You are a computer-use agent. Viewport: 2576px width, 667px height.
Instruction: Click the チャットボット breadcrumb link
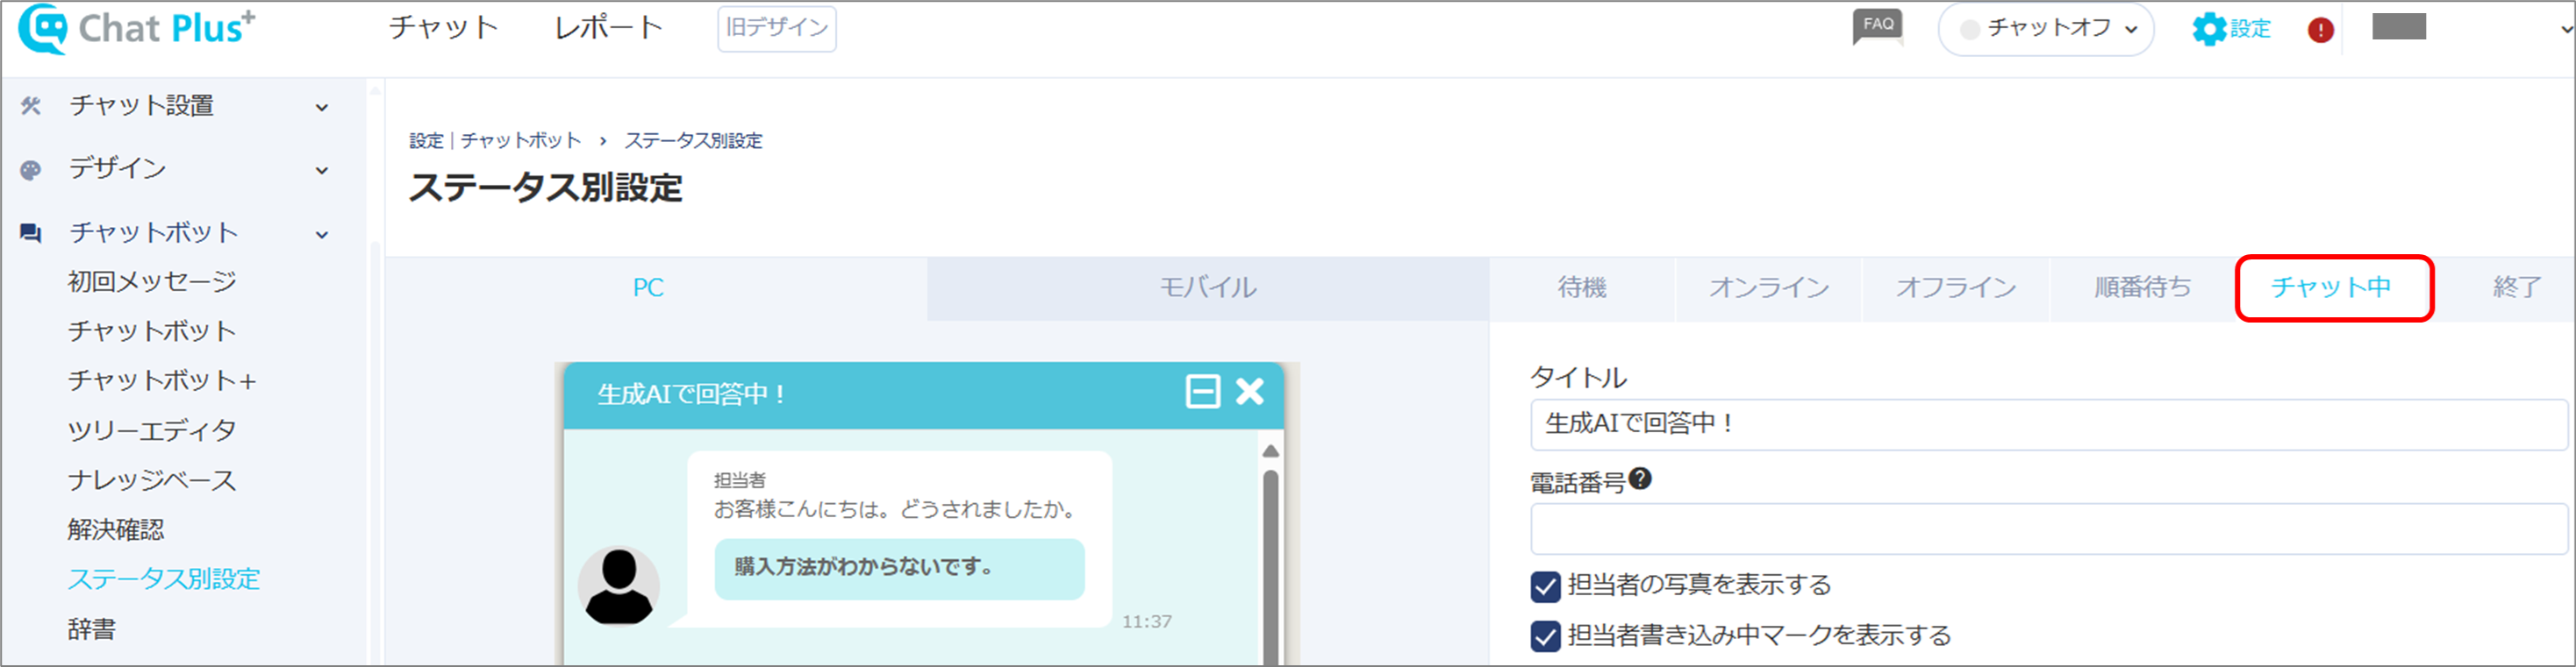tap(520, 141)
